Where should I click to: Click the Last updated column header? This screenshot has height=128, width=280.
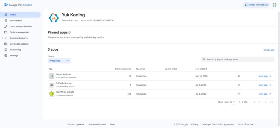[201, 69]
